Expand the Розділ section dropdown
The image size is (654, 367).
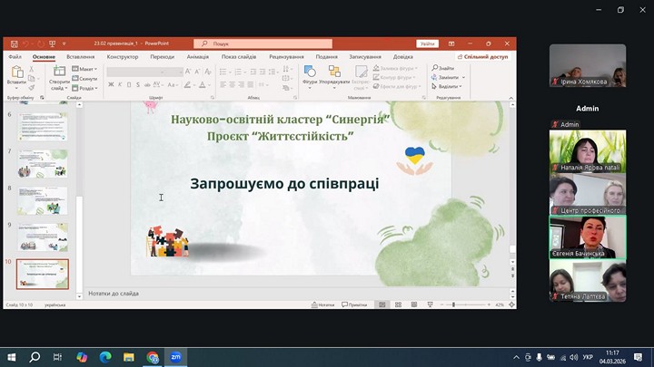87,88
